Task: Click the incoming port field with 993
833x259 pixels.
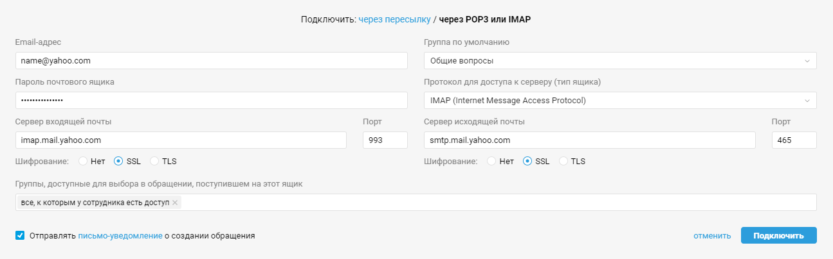Action: click(385, 140)
